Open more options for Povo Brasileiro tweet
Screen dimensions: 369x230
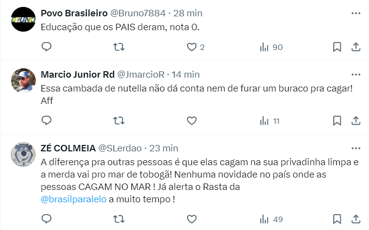tap(355, 13)
